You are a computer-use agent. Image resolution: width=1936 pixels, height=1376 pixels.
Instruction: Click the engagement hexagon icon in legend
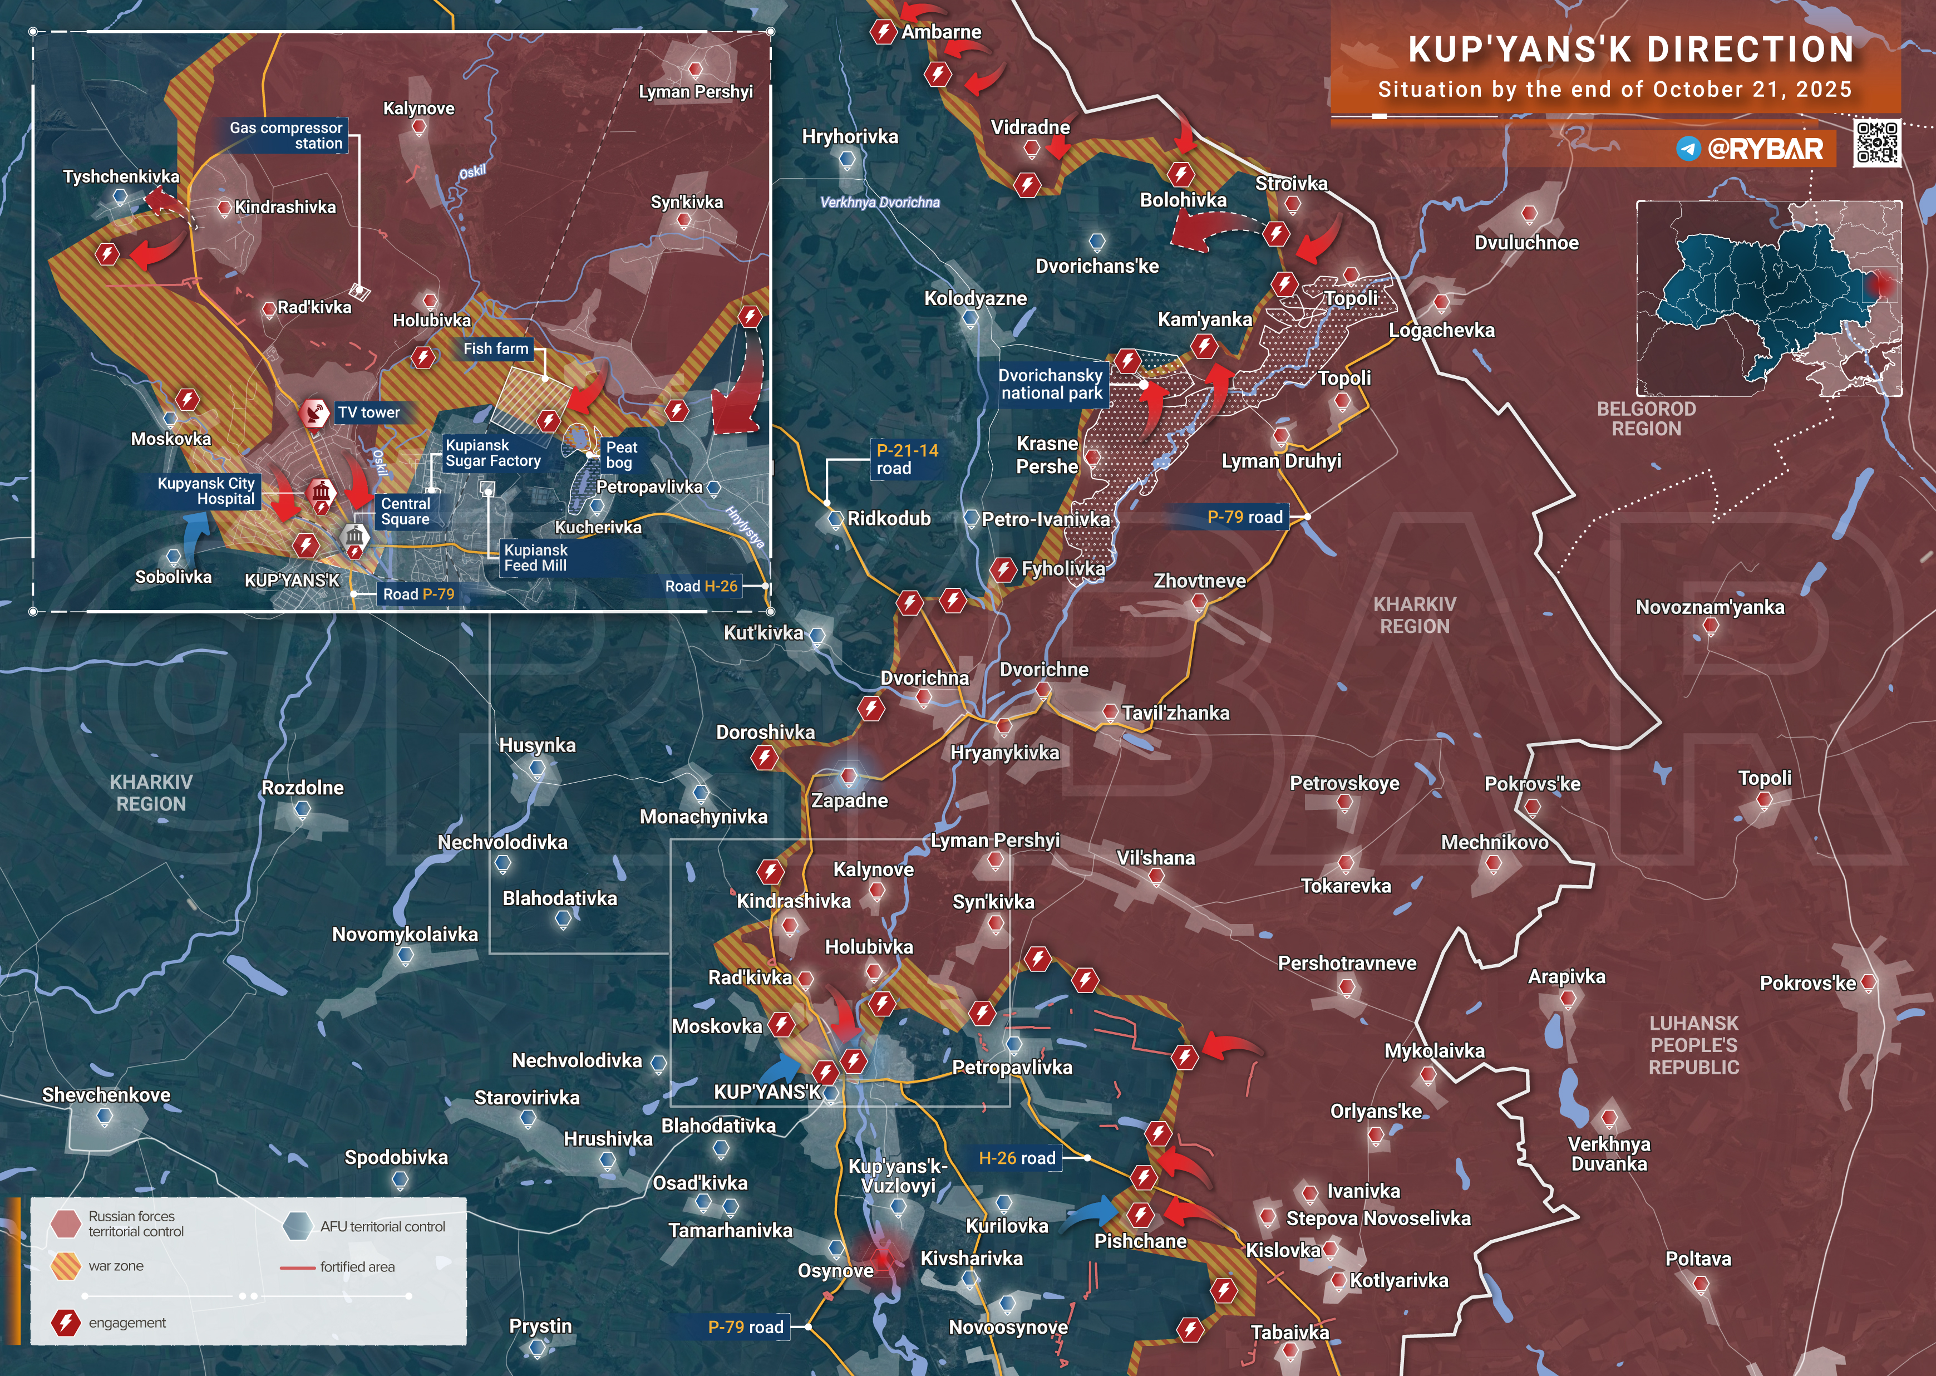pyautogui.click(x=65, y=1322)
